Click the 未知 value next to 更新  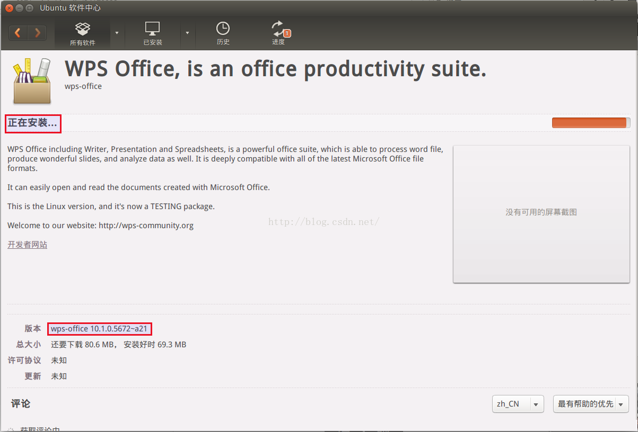[x=59, y=376]
